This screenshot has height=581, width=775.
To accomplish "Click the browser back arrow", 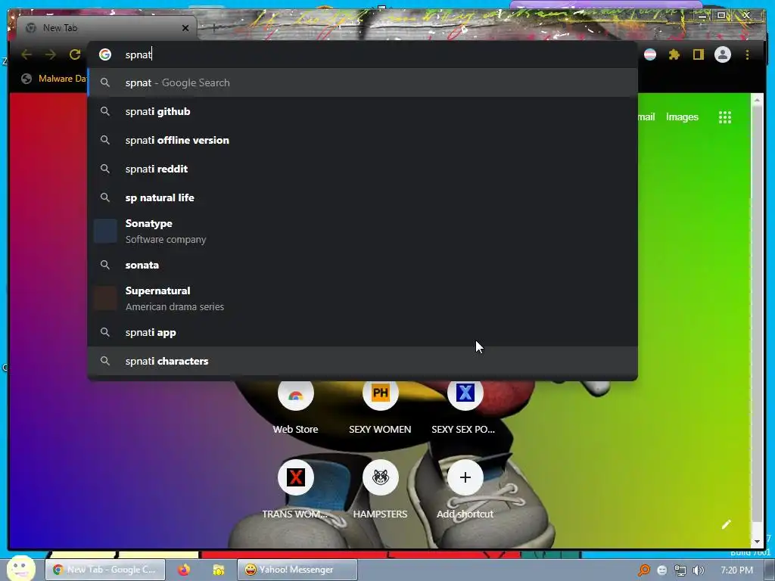I will coord(26,54).
